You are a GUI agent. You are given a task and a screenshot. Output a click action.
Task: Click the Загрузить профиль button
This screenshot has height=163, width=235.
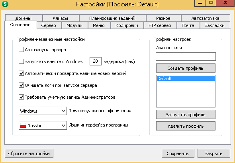(186, 115)
